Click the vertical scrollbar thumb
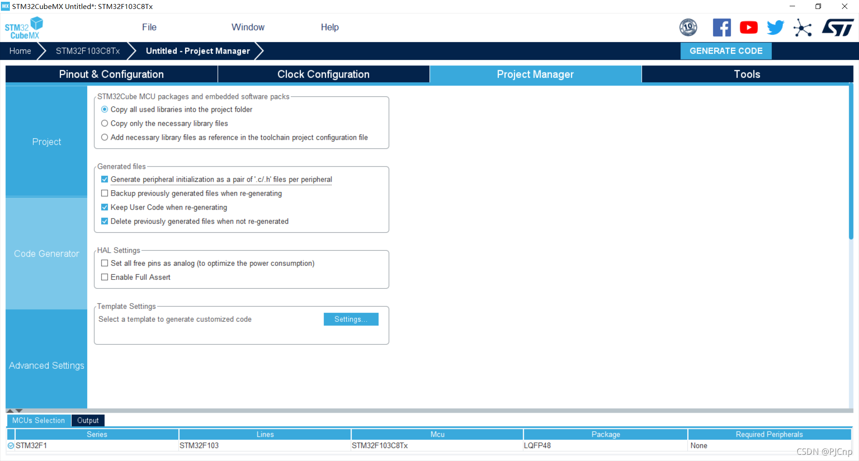The height and width of the screenshot is (461, 859). click(x=851, y=161)
